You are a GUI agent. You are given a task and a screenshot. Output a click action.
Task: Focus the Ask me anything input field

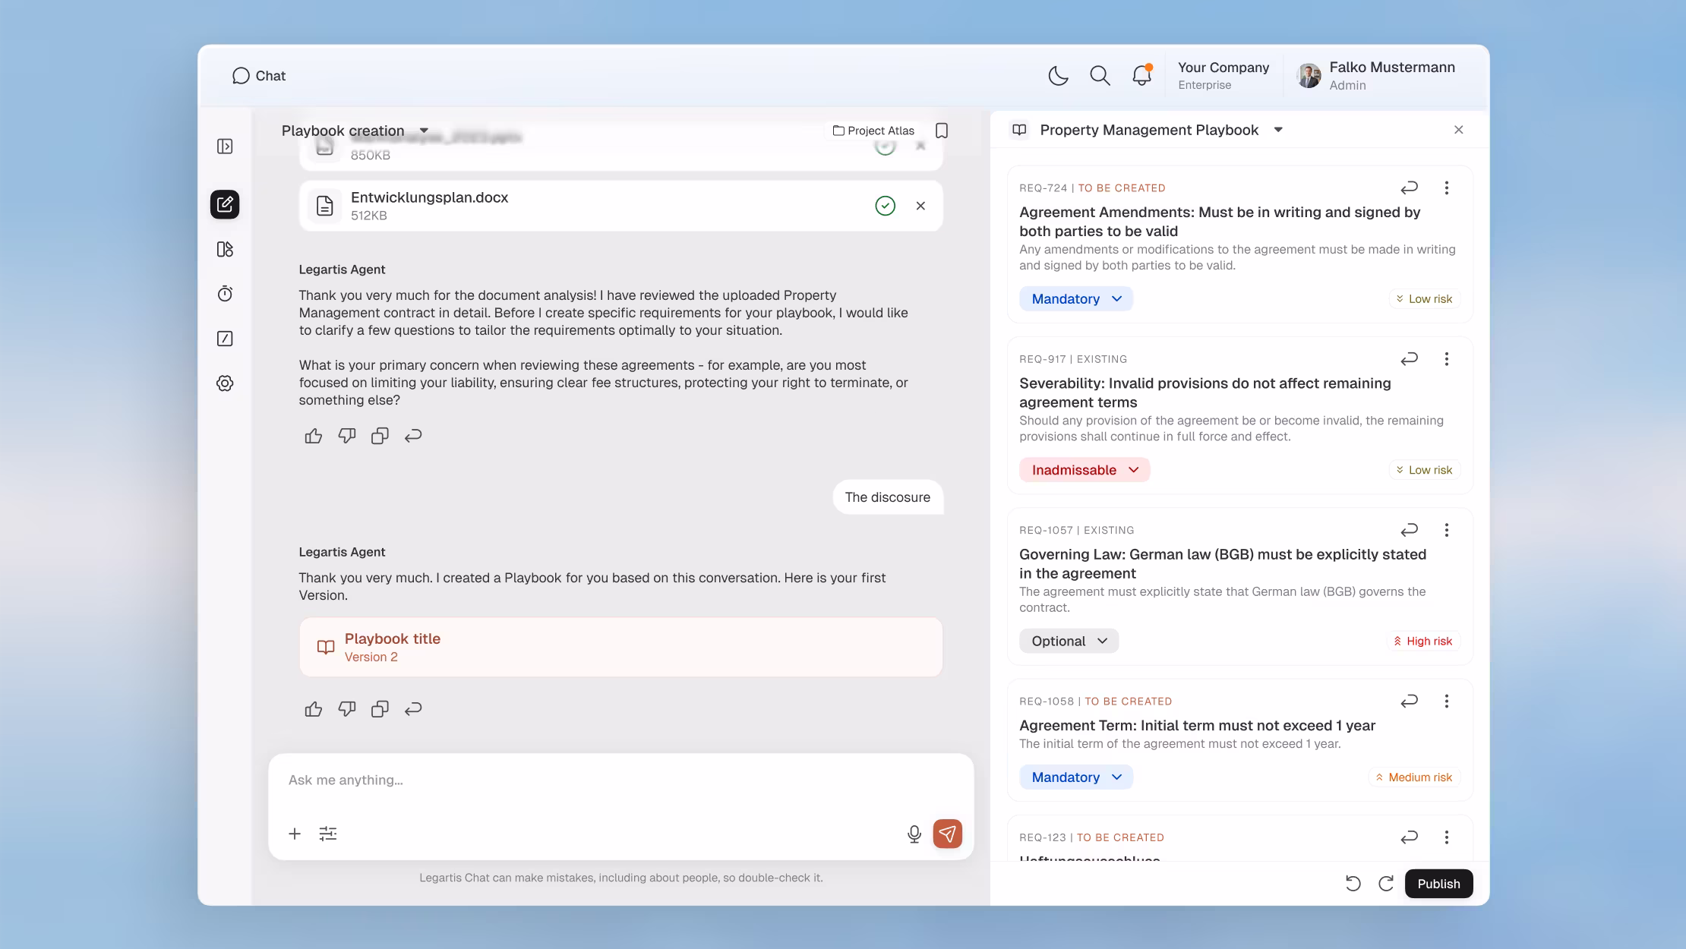620,780
